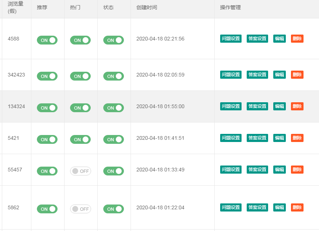
Task: Toggle 推荐 switch in the 5862 row
Action: 47,209
